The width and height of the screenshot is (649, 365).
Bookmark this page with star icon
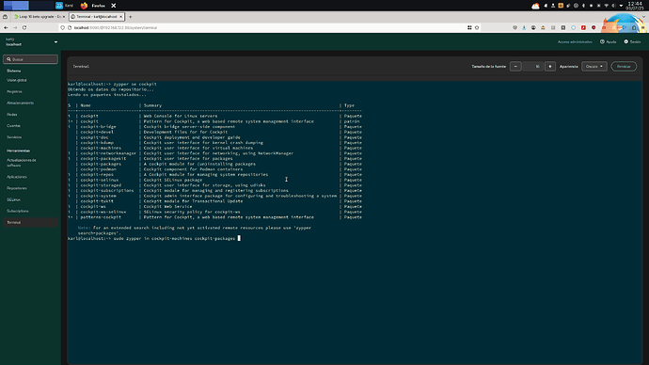[477, 27]
